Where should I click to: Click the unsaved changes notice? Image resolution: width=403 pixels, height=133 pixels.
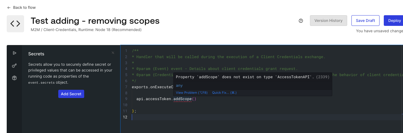pyautogui.click(x=379, y=31)
